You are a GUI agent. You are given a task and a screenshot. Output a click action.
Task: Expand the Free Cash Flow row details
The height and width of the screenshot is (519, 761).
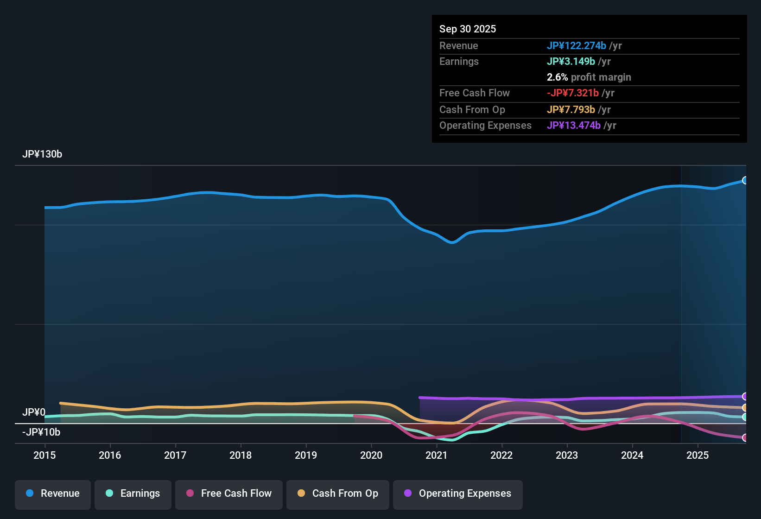(475, 93)
